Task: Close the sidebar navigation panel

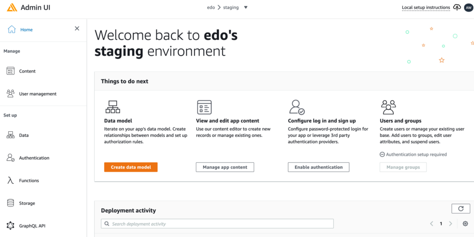Action: [77, 28]
